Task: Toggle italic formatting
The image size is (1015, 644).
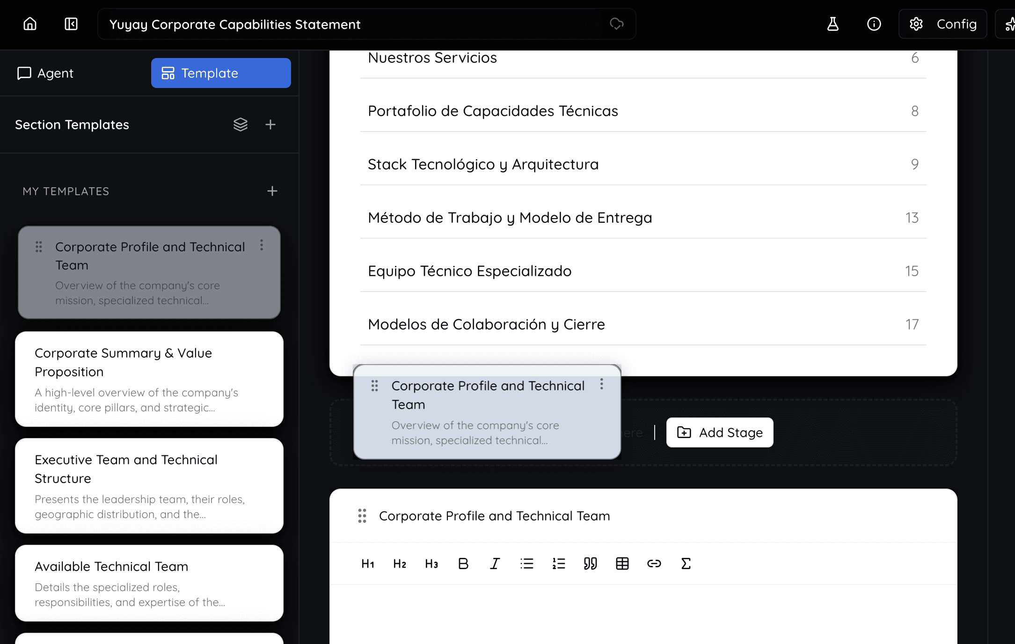Action: 495,563
